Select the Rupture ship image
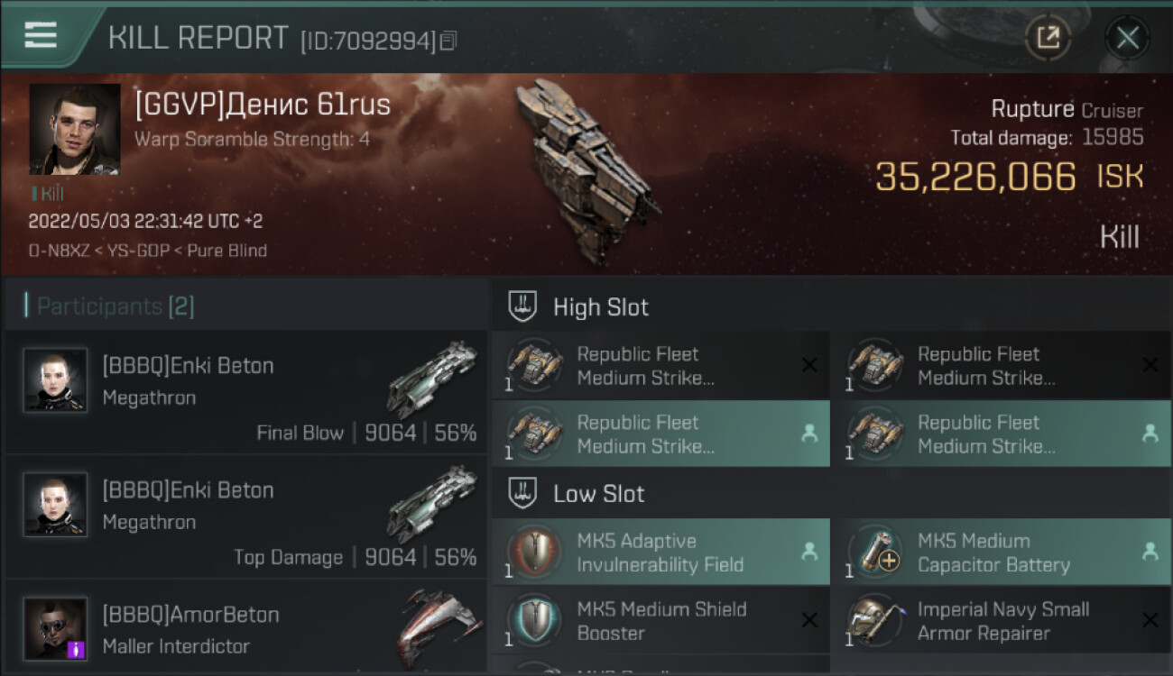The height and width of the screenshot is (676, 1173). point(582,171)
